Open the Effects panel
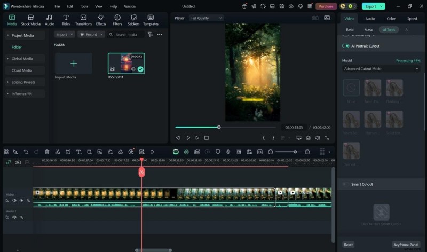Image resolution: width=427 pixels, height=252 pixels. click(x=101, y=20)
